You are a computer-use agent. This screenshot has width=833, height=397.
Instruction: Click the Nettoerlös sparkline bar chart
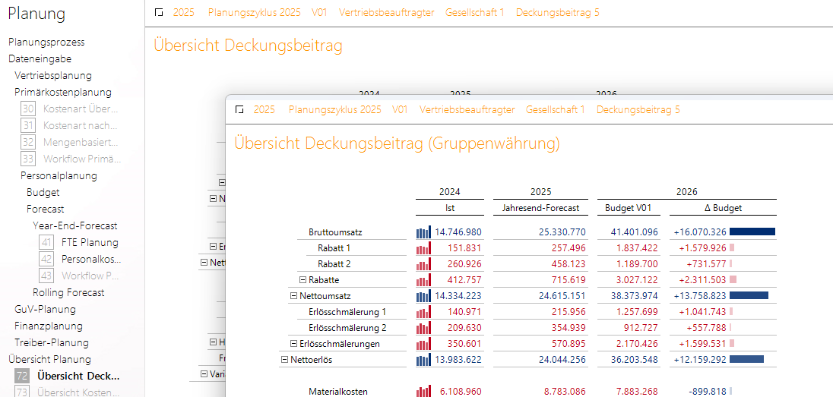[423, 360]
